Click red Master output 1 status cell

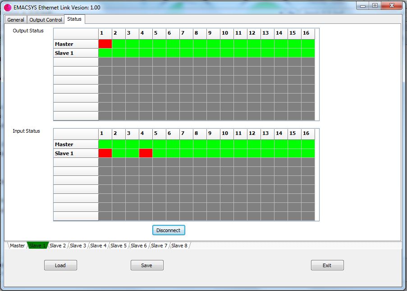pyautogui.click(x=105, y=44)
